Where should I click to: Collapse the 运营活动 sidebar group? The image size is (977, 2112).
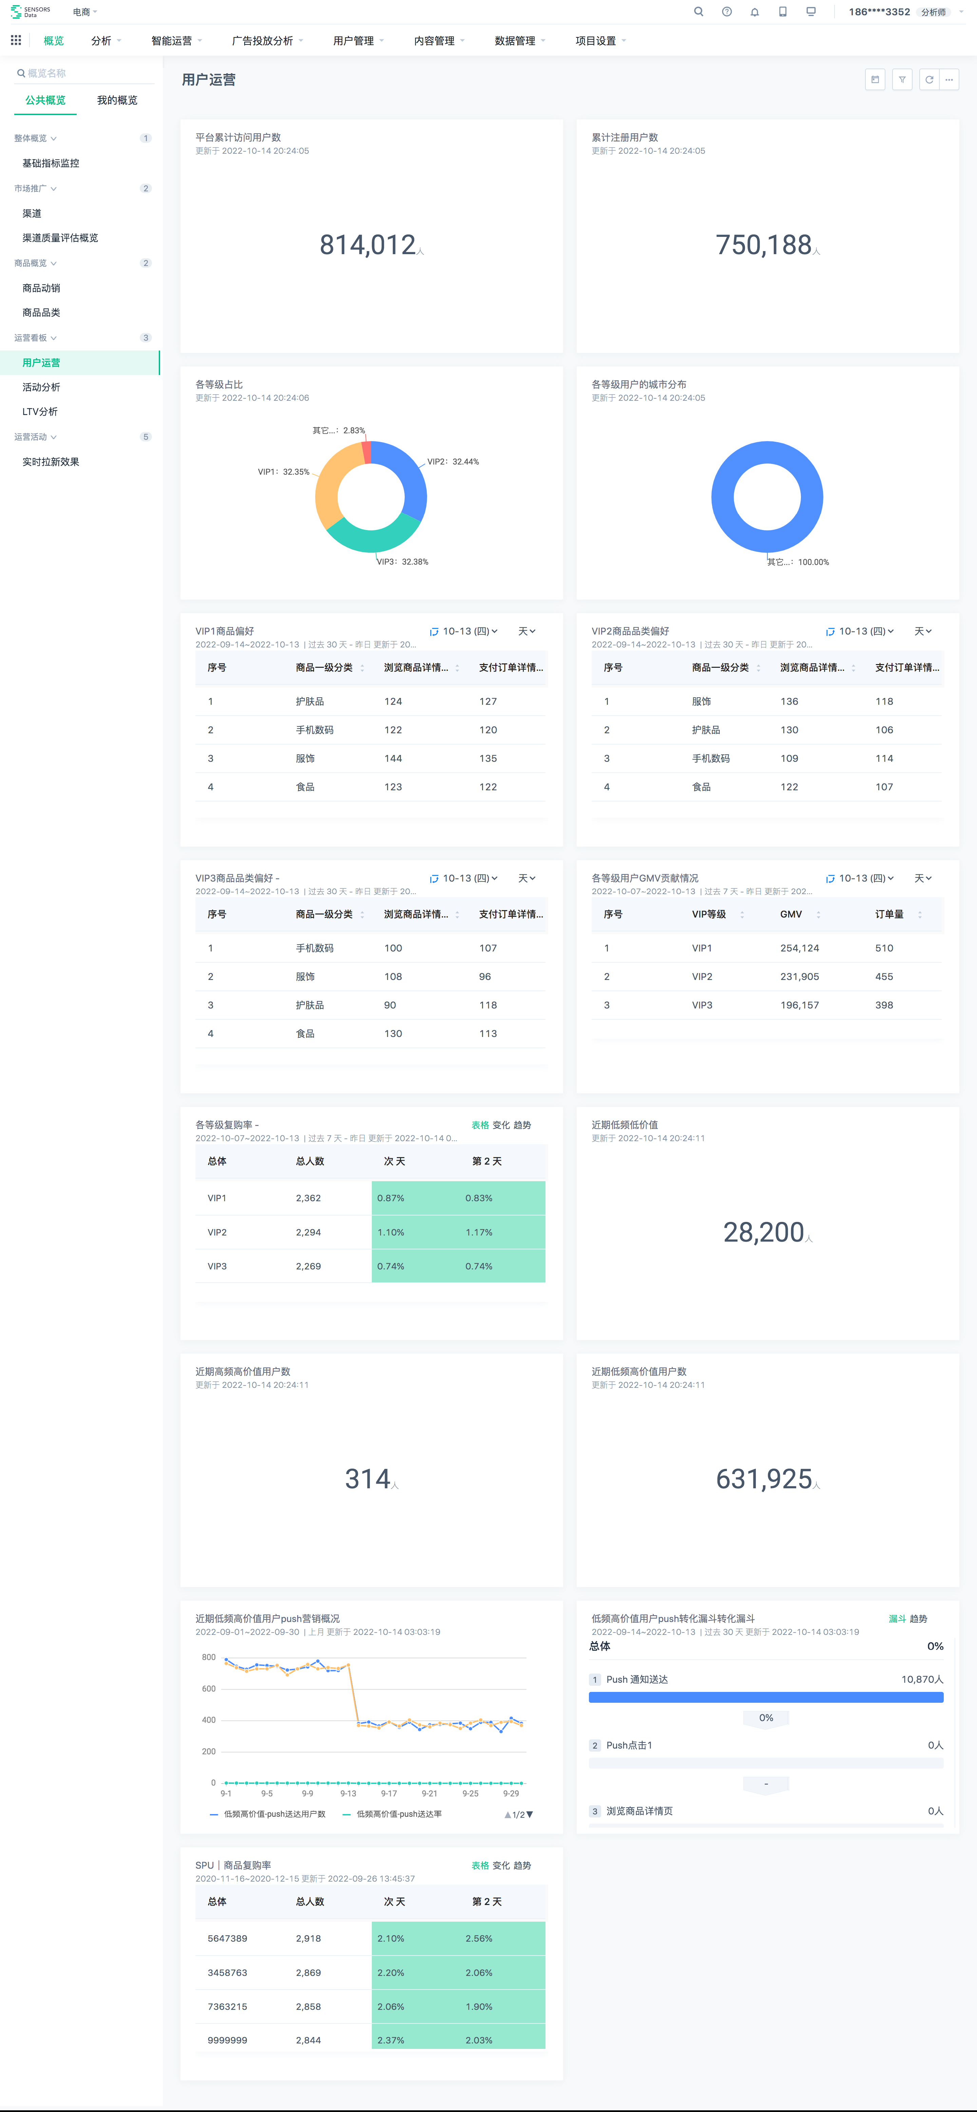pos(35,437)
